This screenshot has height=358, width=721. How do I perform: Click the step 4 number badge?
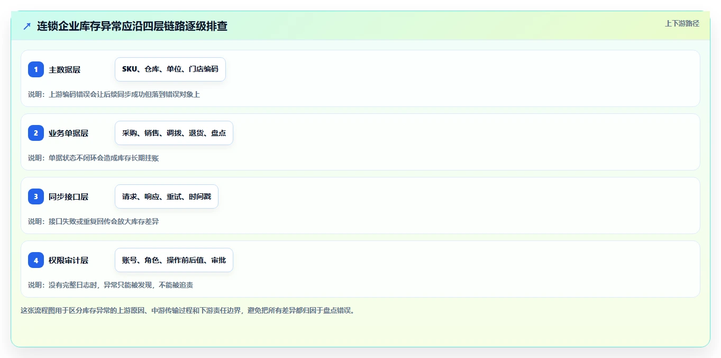pyautogui.click(x=36, y=260)
